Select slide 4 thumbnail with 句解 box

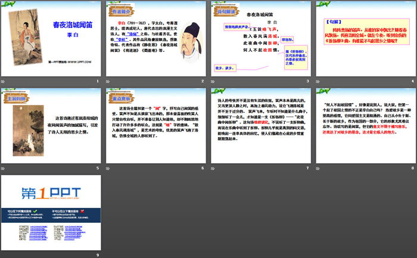point(366,39)
